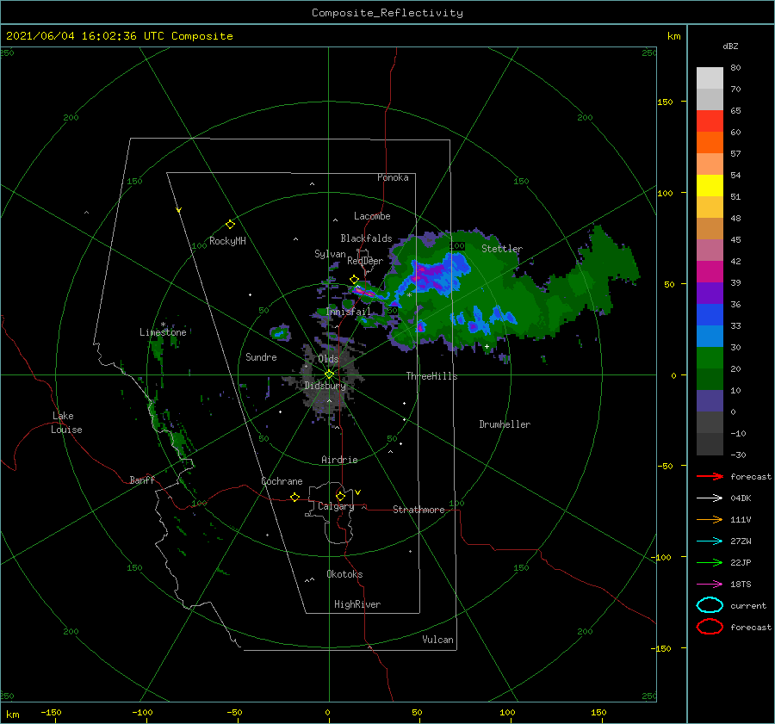Click the Stettler town label
The height and width of the screenshot is (724, 775).
(502, 249)
